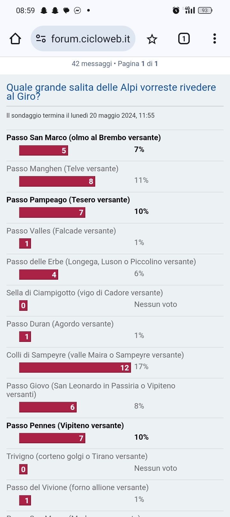This screenshot has width=230, height=517.
Task: Tap the battery indicator showing 93
Action: tap(205, 10)
